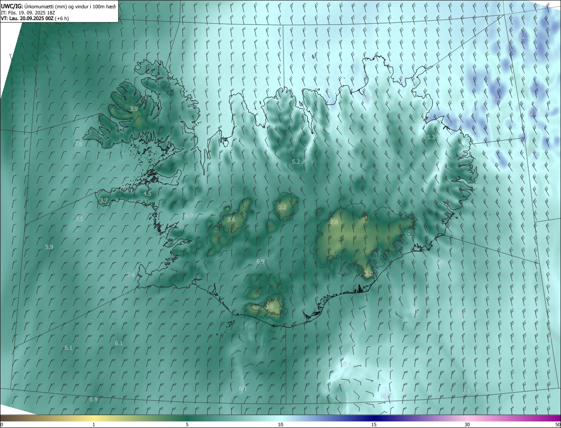Click the '0' label on the color scale

[2, 424]
